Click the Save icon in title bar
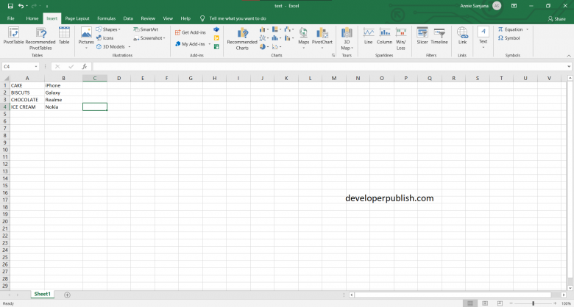 (x=10, y=6)
